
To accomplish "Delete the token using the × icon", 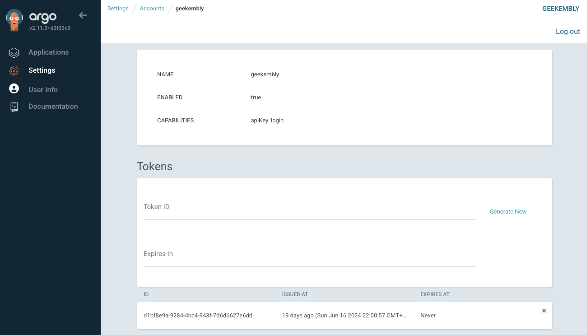I will [x=544, y=311].
